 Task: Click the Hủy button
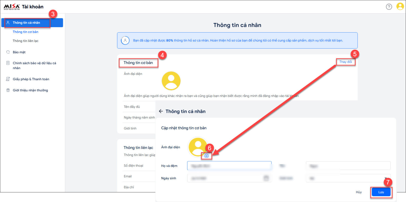click(359, 192)
